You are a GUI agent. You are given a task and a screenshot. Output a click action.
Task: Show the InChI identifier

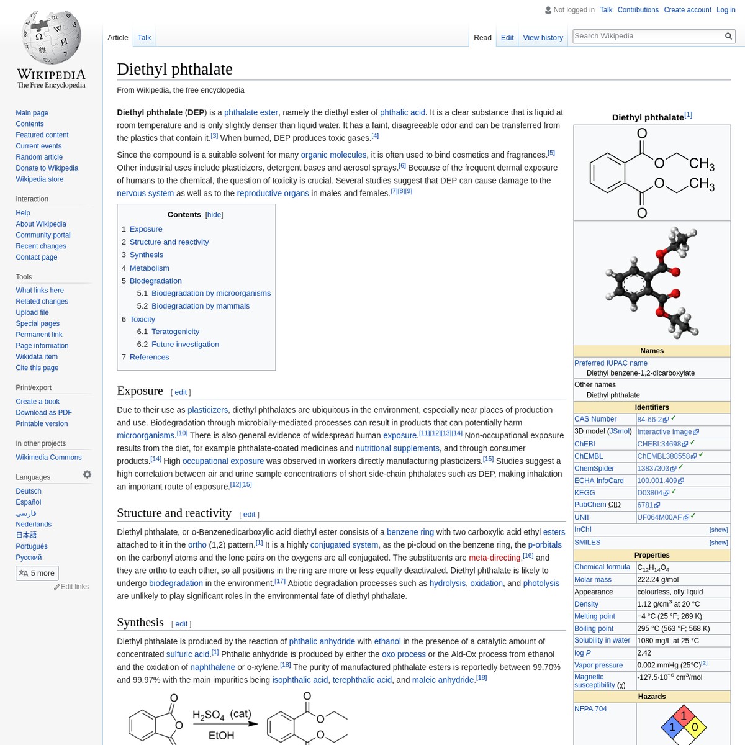pyautogui.click(x=718, y=530)
